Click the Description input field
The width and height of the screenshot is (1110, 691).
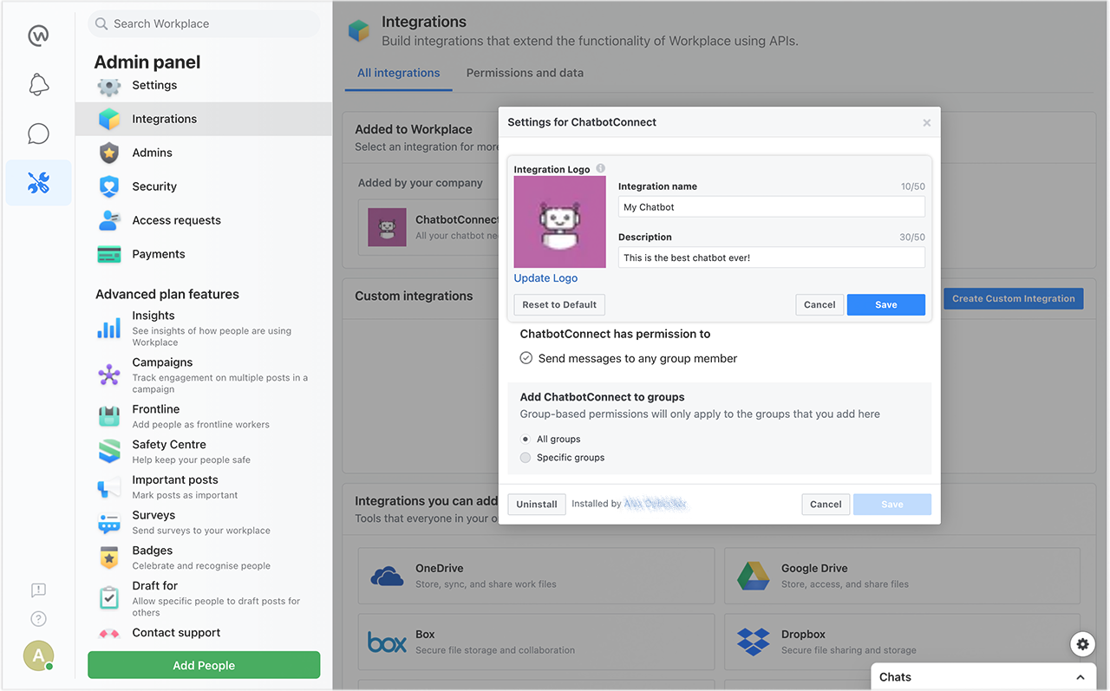pos(772,257)
